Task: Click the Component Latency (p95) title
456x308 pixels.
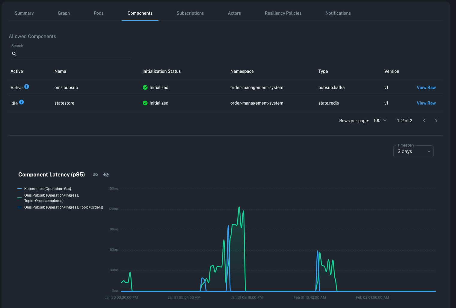Action: [52, 175]
